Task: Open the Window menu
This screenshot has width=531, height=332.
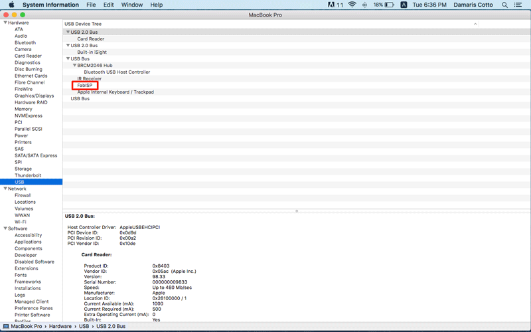Action: (x=131, y=5)
